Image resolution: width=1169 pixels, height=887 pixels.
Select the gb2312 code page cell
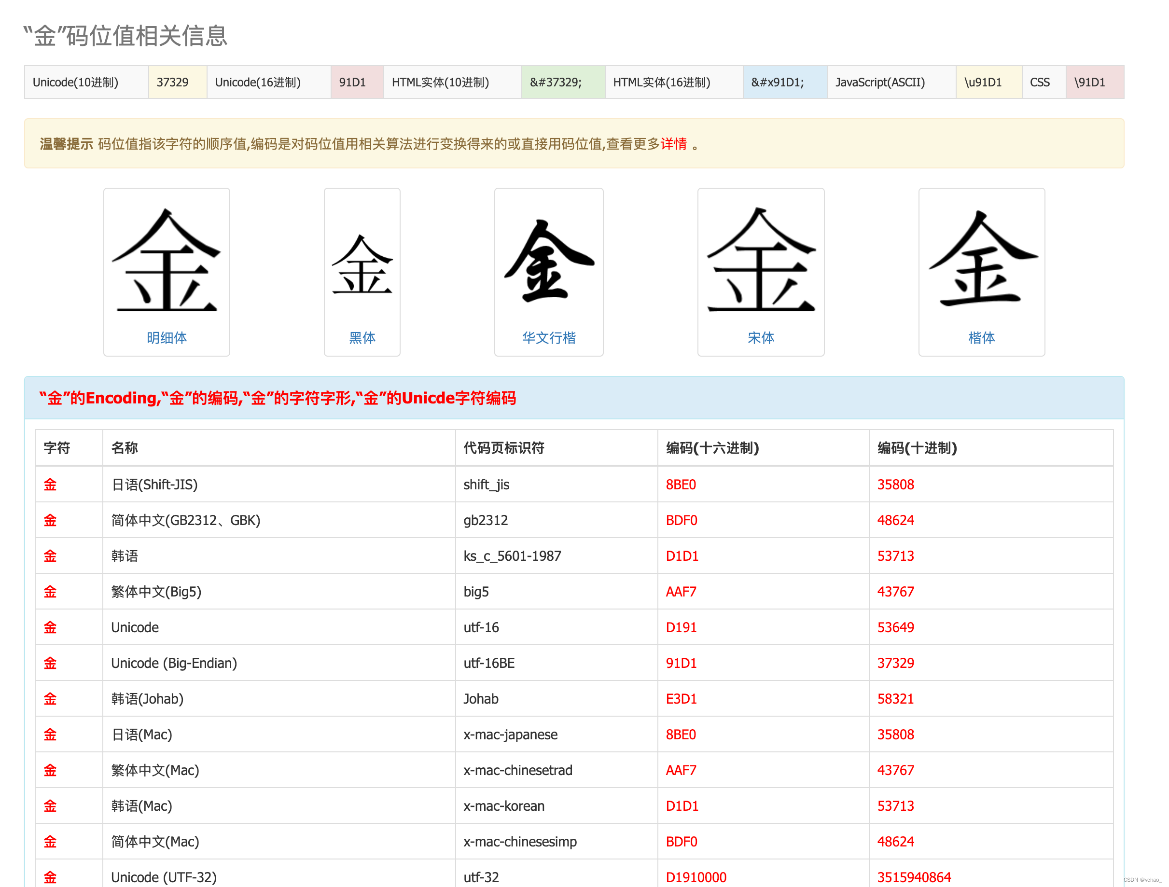click(x=557, y=520)
